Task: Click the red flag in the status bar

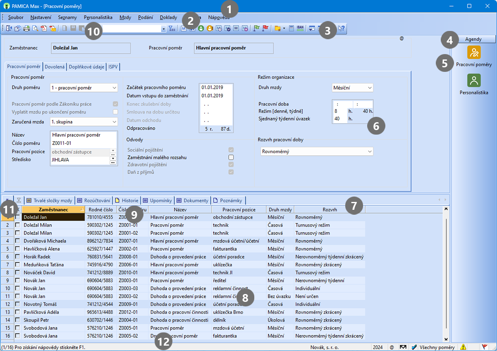Action: (485, 347)
